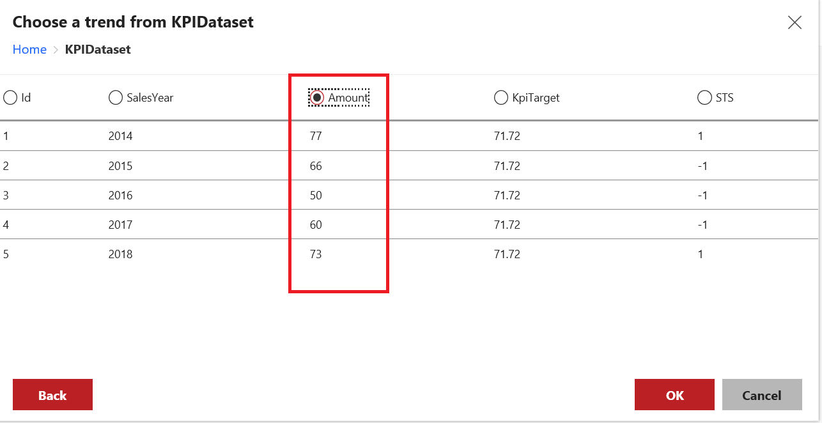Click Amount value 50

coord(315,196)
